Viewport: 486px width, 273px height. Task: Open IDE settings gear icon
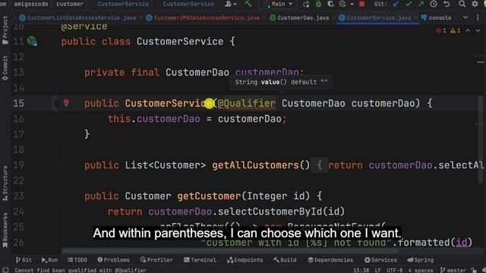pos(475,4)
